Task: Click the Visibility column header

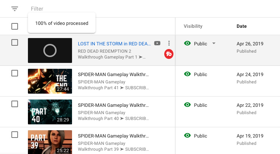Action: pos(193,26)
